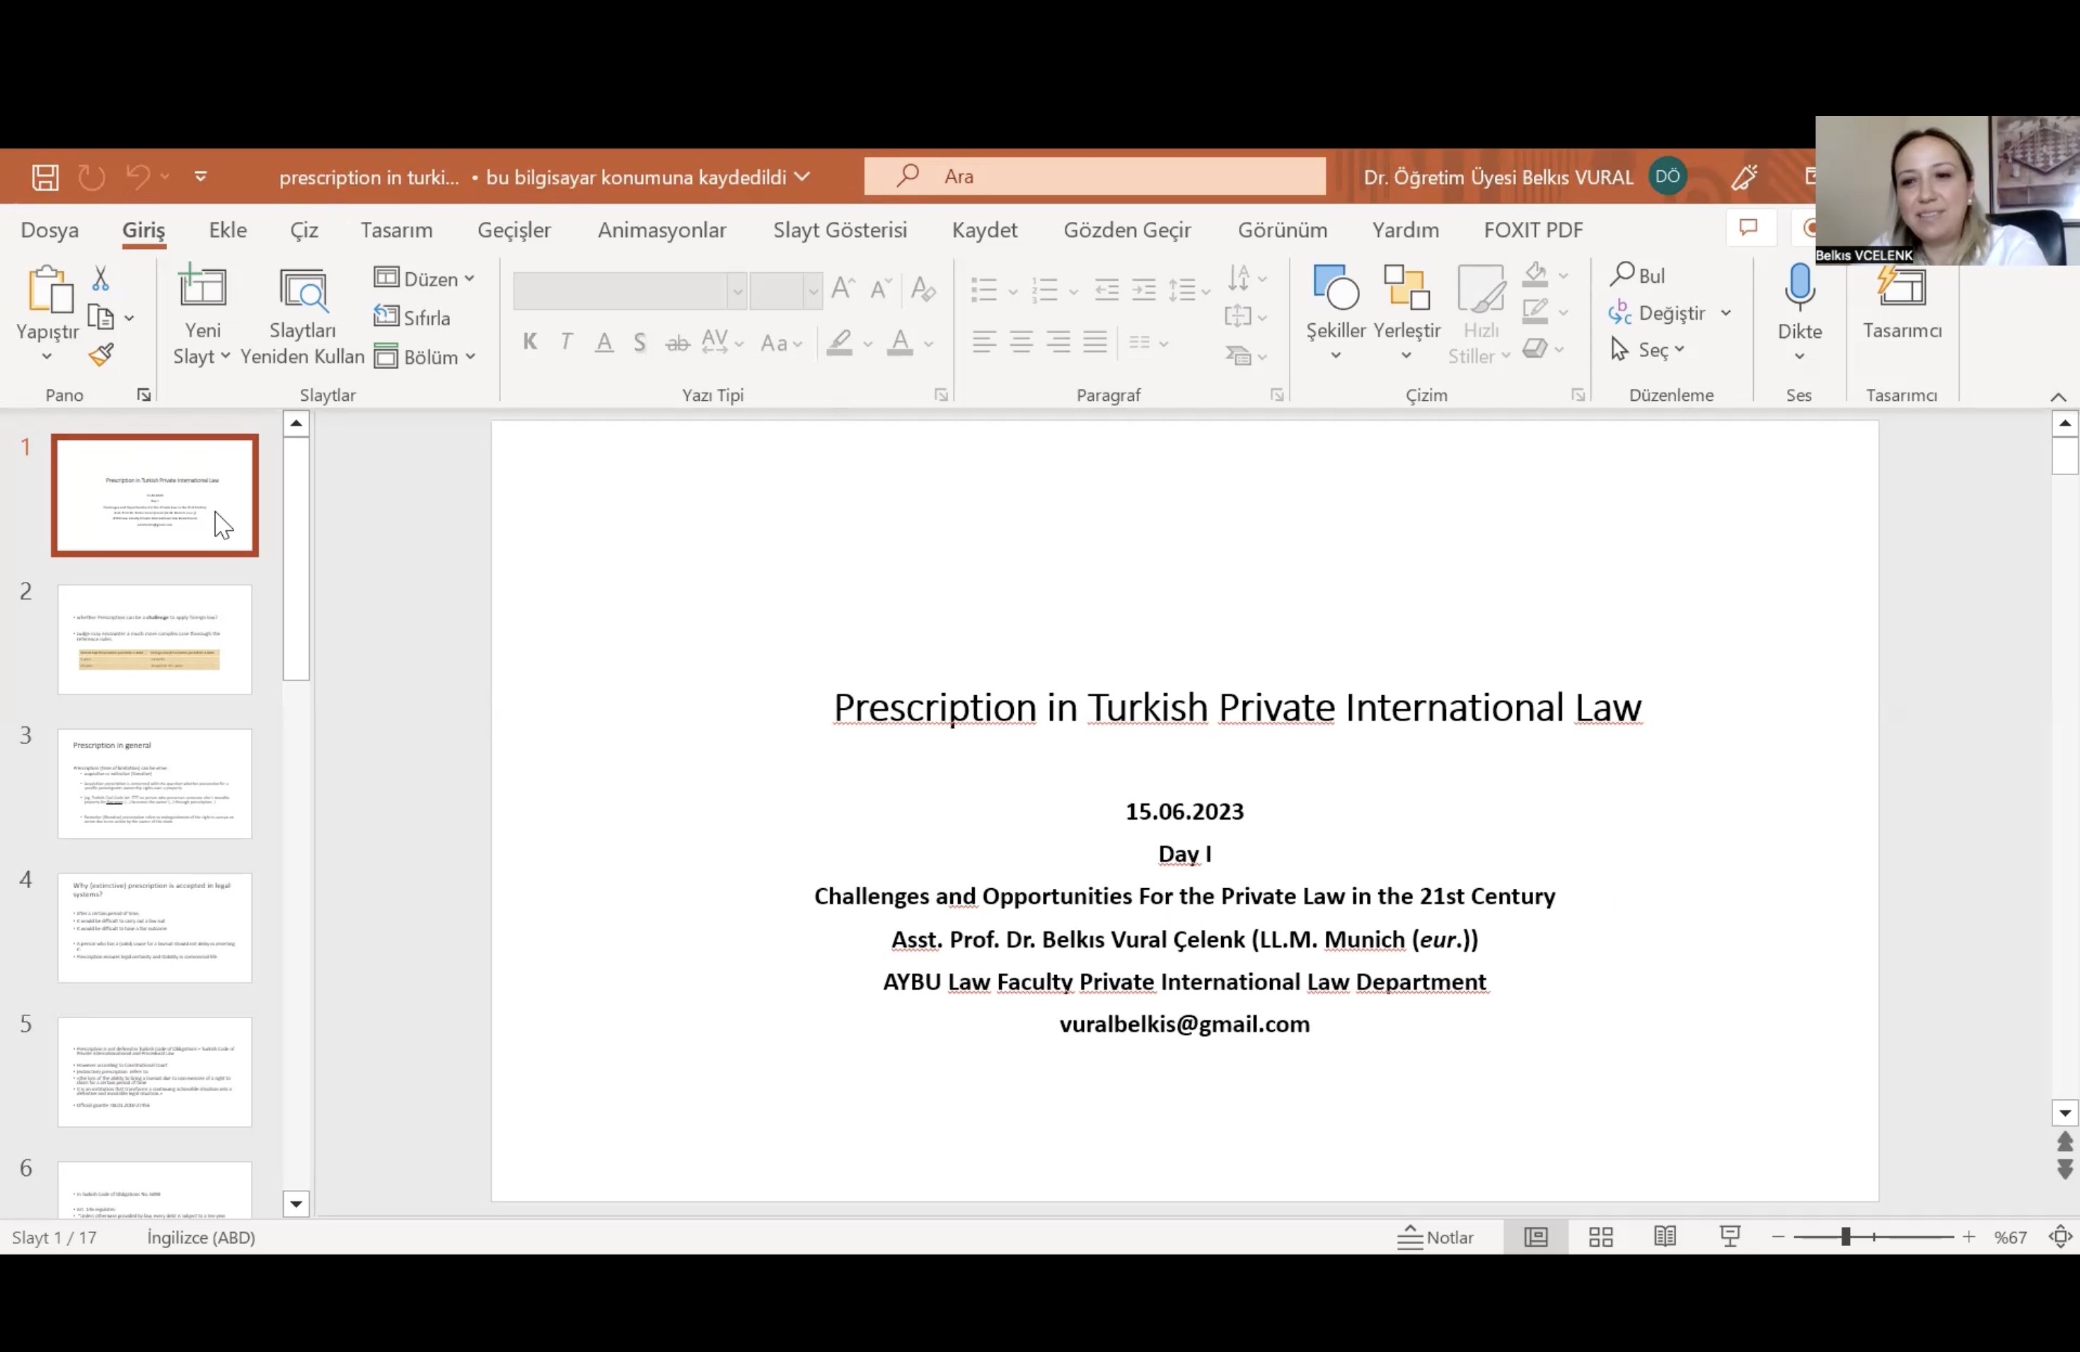Click the Save disk icon
The height and width of the screenshot is (1352, 2080).
click(x=45, y=177)
